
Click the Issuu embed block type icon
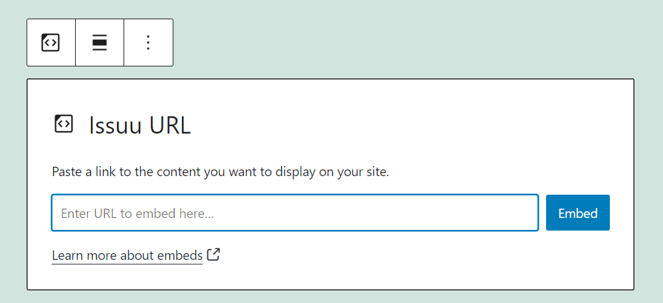[50, 43]
